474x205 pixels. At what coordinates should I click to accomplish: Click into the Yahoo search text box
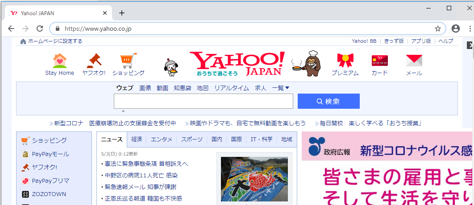click(204, 101)
